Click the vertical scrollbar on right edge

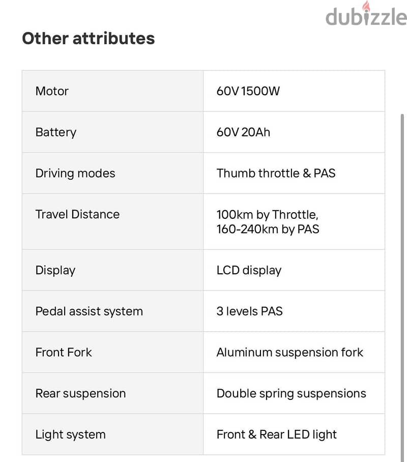coord(402,287)
